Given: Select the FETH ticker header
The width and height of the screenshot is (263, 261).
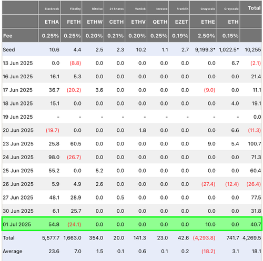Looking at the screenshot, I should [74, 22].
